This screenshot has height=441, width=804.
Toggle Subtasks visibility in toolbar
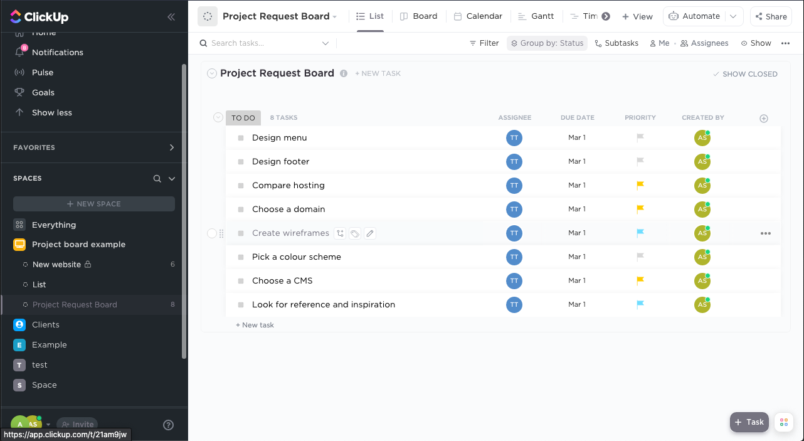point(616,43)
